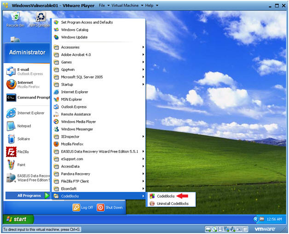Expand Pandora Recovery submenu arrow
The image size is (289, 234).
pos(143,174)
